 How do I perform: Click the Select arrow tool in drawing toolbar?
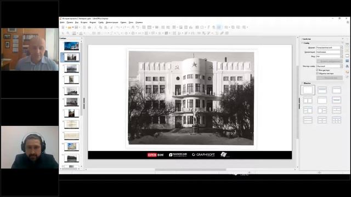tap(63, 33)
